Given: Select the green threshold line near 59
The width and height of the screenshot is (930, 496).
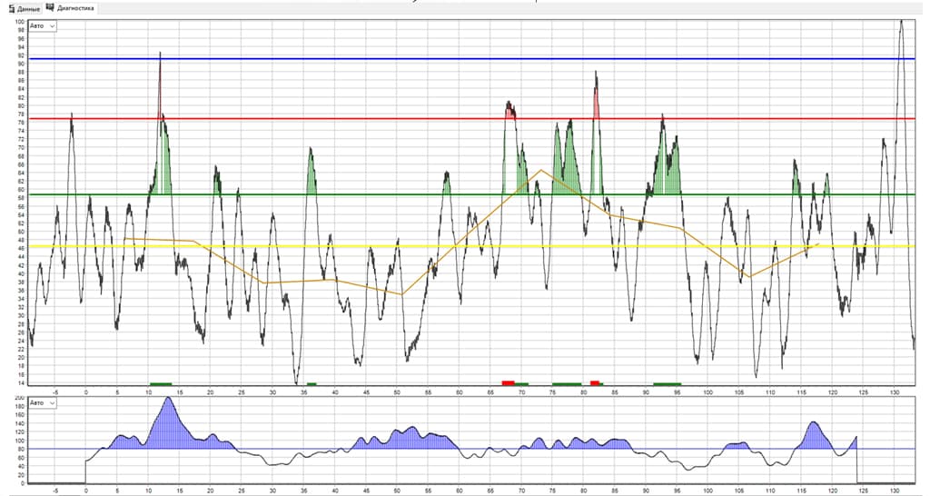Looking at the screenshot, I should tap(471, 194).
